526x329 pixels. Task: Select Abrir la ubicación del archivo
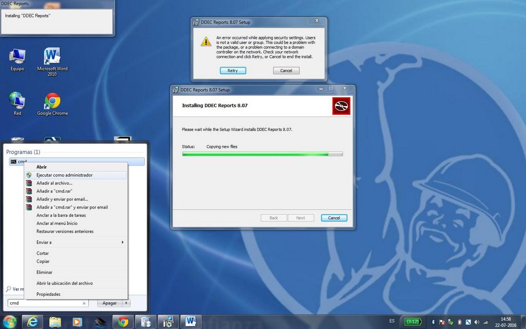(x=76, y=283)
